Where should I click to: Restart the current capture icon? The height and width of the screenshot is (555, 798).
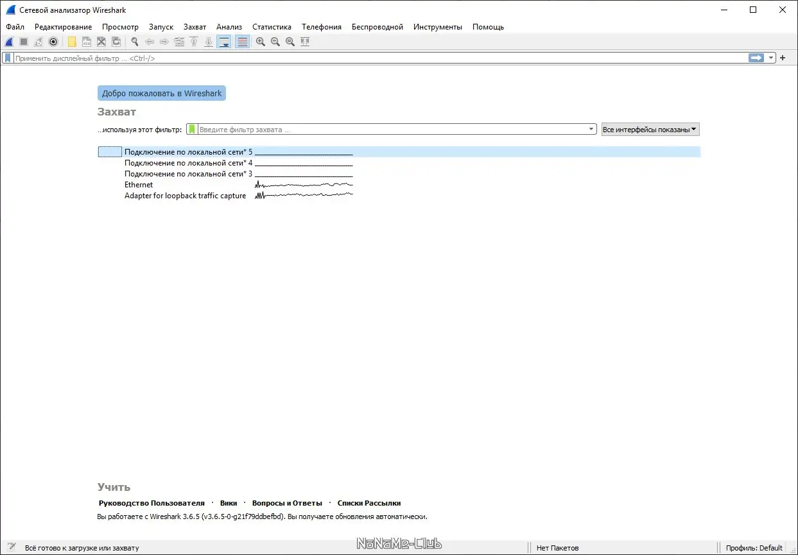pyautogui.click(x=39, y=42)
